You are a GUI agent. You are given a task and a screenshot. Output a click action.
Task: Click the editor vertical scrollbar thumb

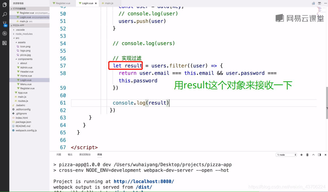(327, 103)
